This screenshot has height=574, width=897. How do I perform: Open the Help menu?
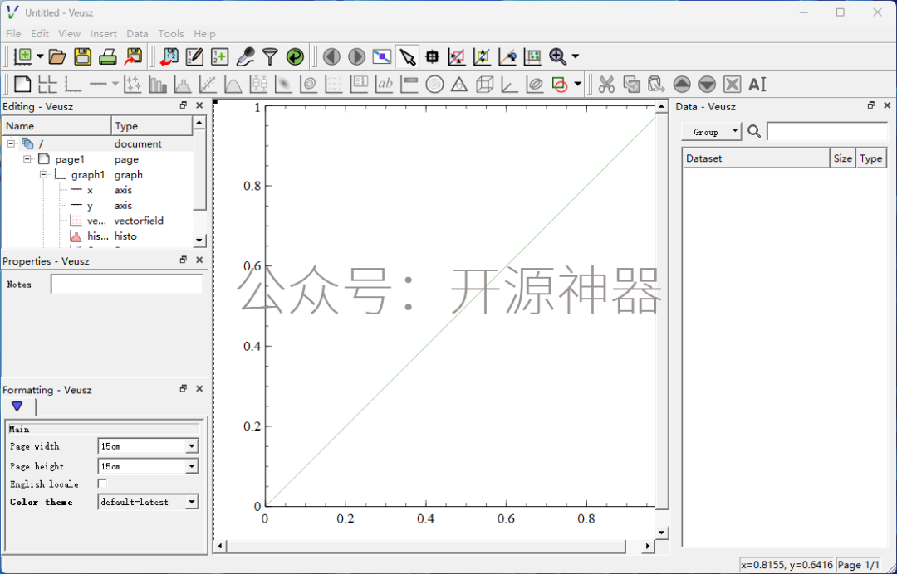coord(204,34)
